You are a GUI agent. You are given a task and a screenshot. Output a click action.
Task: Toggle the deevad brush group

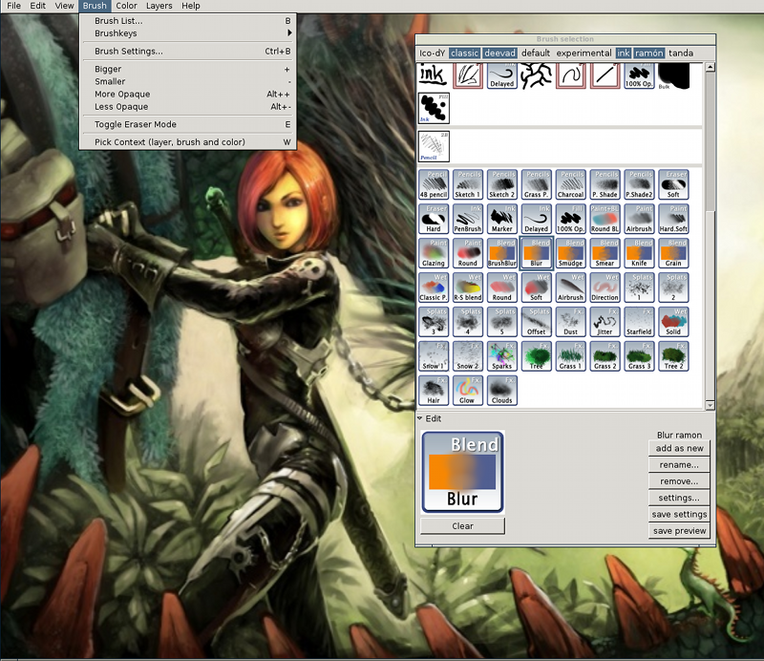pyautogui.click(x=499, y=53)
